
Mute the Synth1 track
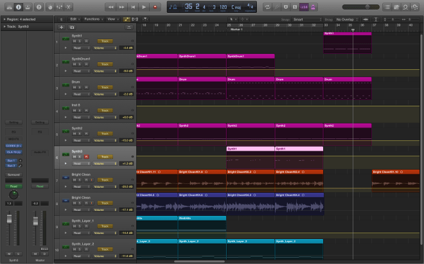coord(75,42)
